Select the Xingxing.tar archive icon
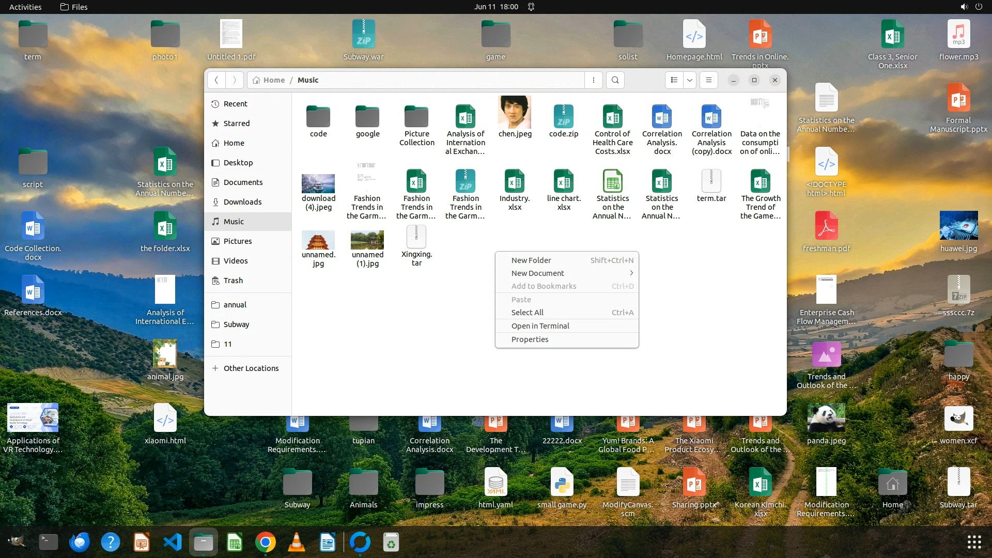The height and width of the screenshot is (558, 992). pos(416,237)
